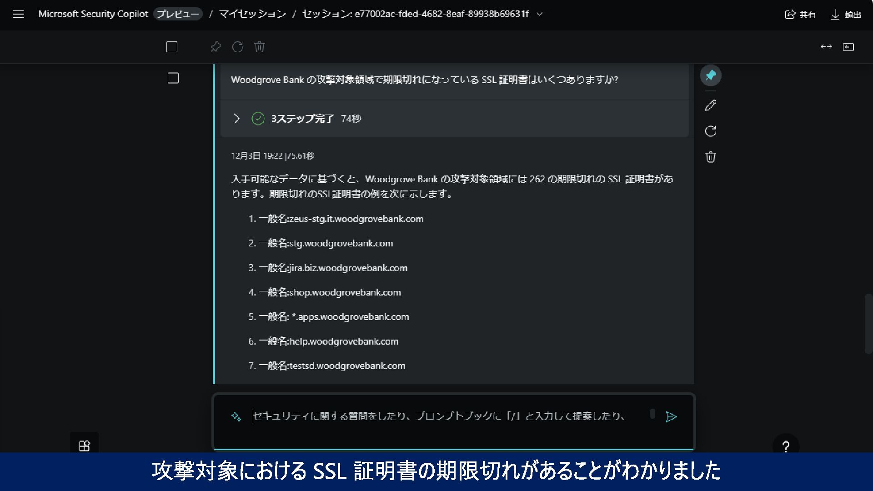Unpin the pinned response on the right
873x491 pixels.
coord(711,75)
